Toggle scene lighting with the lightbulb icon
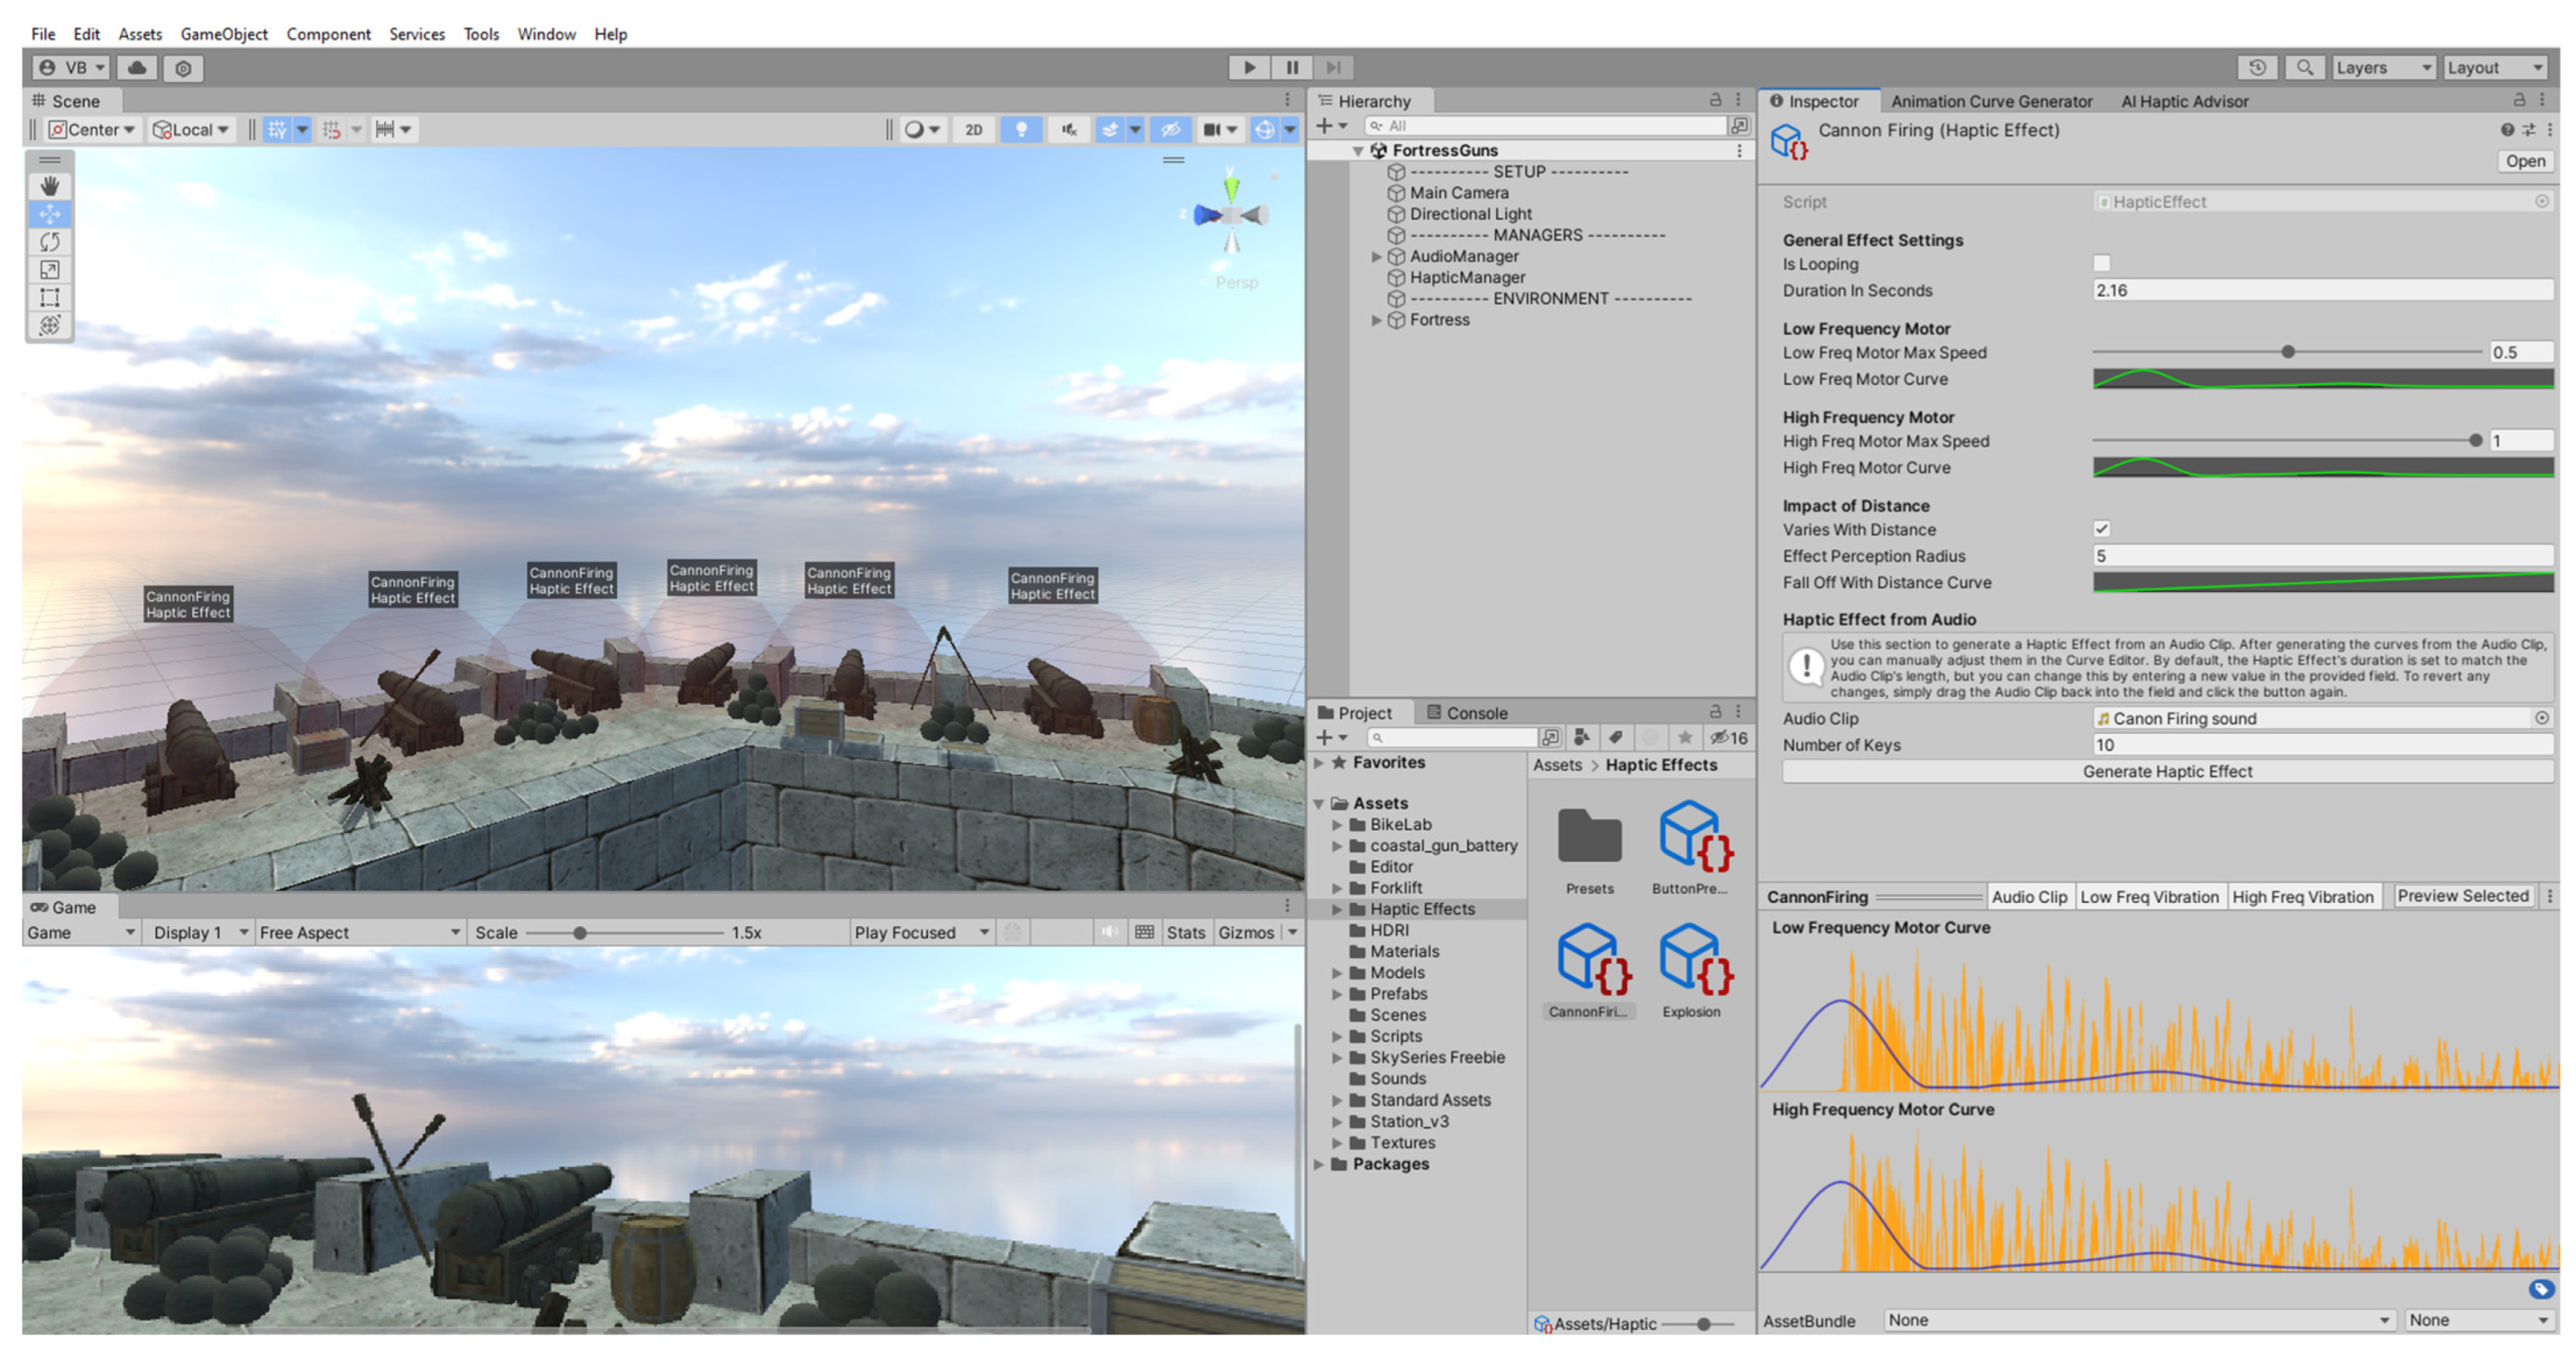The height and width of the screenshot is (1355, 2576). pyautogui.click(x=1021, y=130)
